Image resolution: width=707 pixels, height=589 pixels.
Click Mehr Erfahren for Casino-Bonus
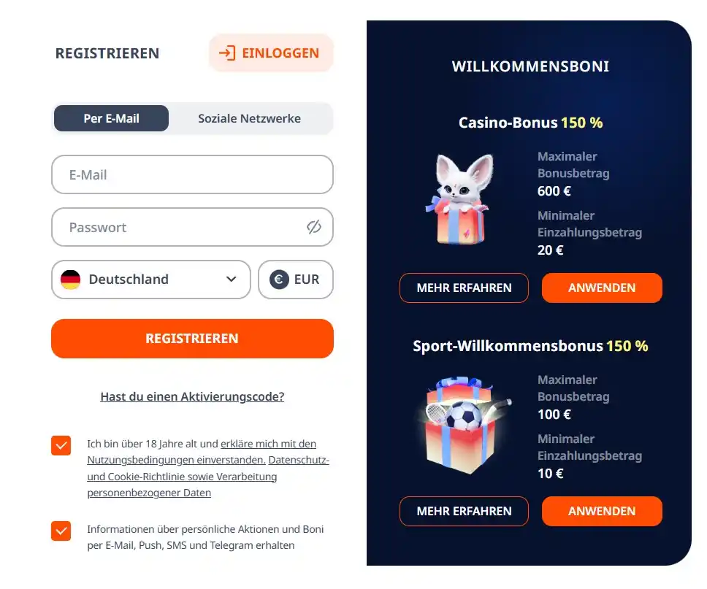pos(464,288)
